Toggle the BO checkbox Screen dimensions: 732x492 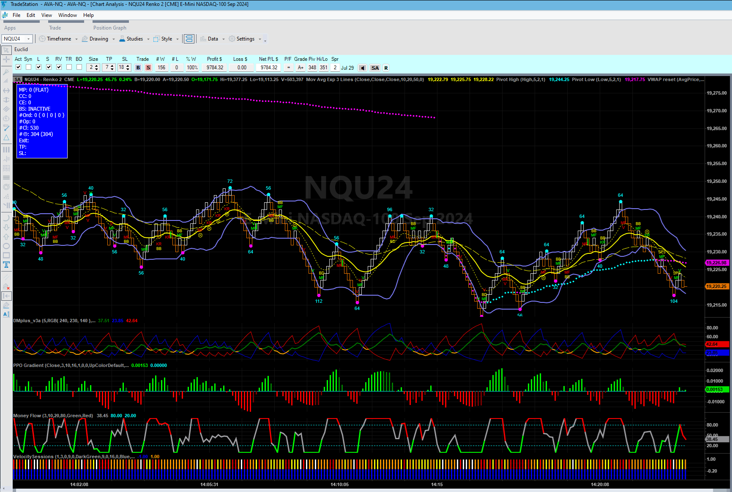pos(79,67)
